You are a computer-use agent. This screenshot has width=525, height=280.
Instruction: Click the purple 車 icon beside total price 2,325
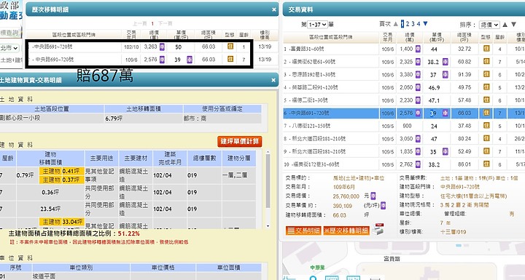(x=418, y=62)
